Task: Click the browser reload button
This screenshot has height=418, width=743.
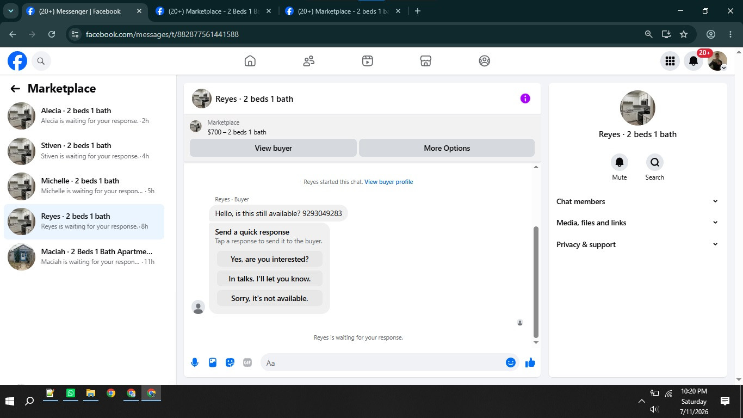Action: pos(52,34)
